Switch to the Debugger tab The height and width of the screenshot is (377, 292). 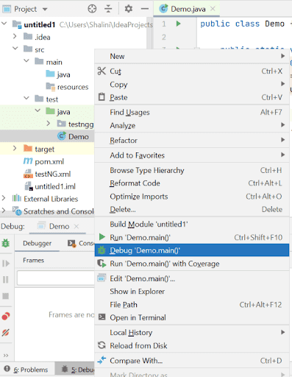click(38, 243)
